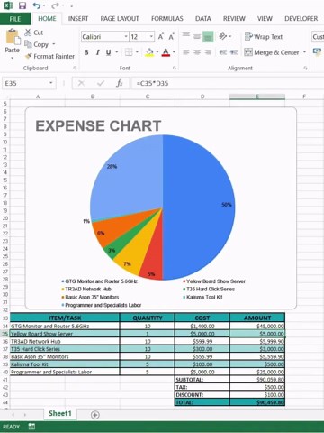Click the Undo arrow icon

37,5
